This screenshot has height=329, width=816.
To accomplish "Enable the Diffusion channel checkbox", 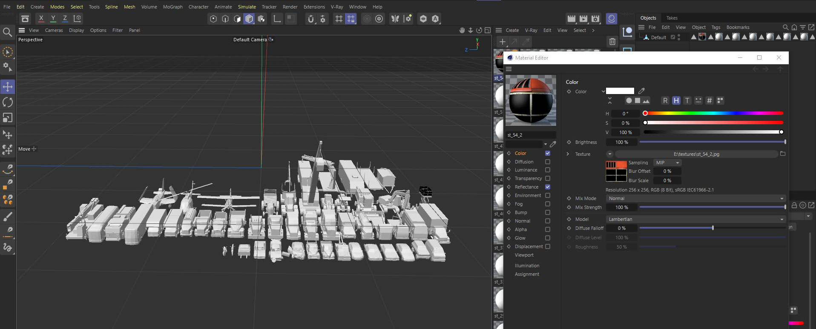I will pos(548,162).
